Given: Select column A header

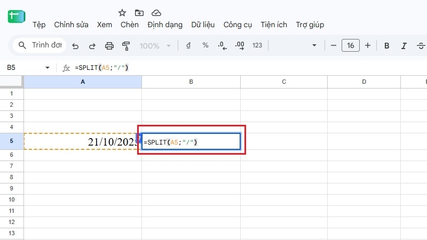Looking at the screenshot, I should (83, 82).
